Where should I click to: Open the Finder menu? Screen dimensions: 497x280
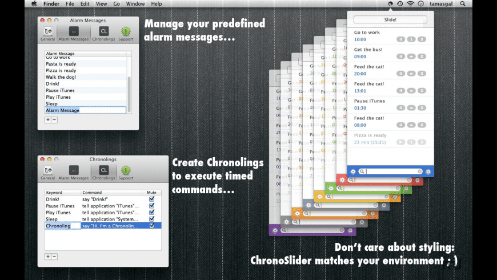pyautogui.click(x=51, y=4)
